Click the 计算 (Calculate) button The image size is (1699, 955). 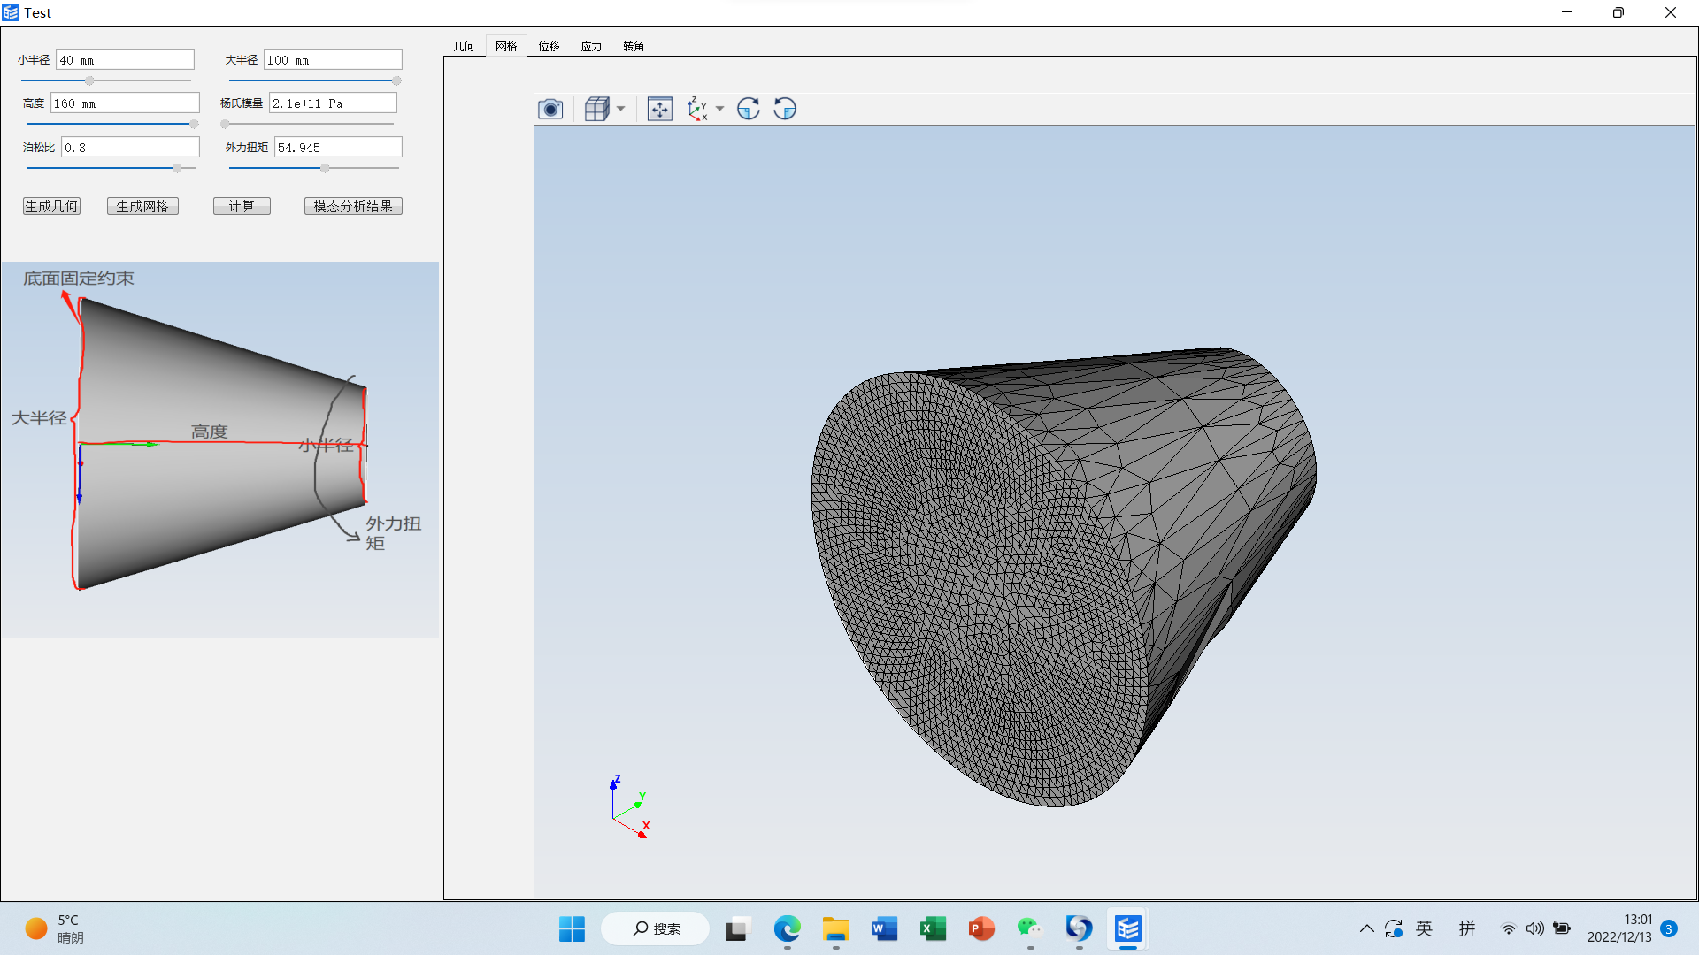pos(242,205)
